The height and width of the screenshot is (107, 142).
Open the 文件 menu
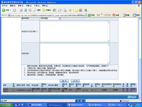click(5, 6)
